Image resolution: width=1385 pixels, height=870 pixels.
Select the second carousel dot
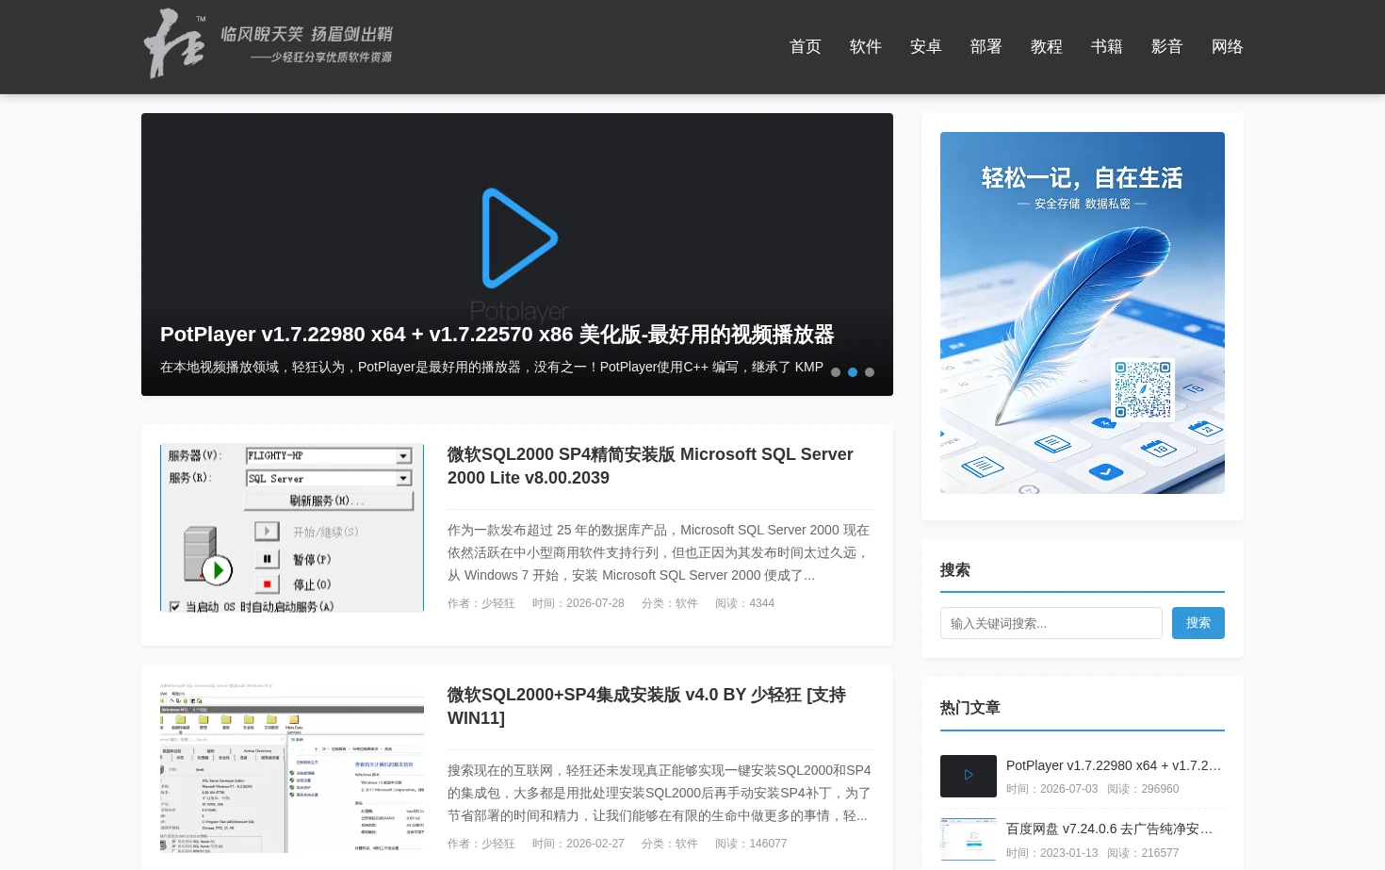coord(853,372)
